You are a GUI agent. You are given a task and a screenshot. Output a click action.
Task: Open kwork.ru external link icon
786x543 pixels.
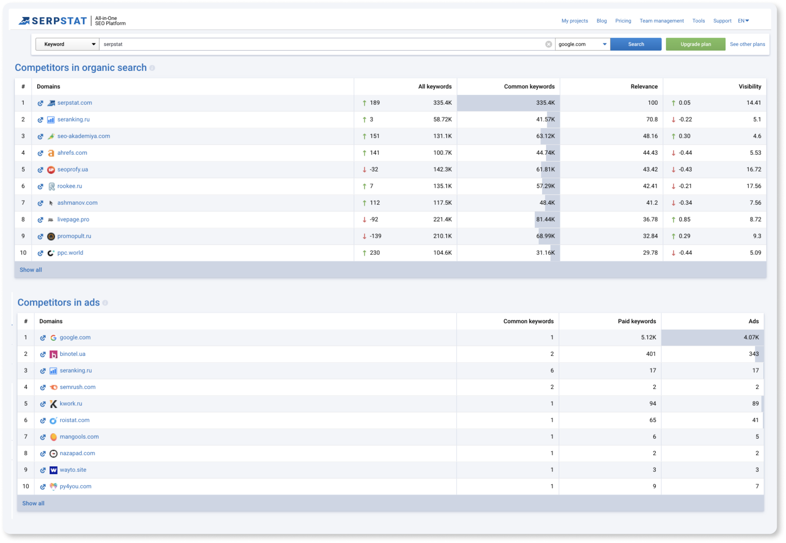[x=43, y=404]
